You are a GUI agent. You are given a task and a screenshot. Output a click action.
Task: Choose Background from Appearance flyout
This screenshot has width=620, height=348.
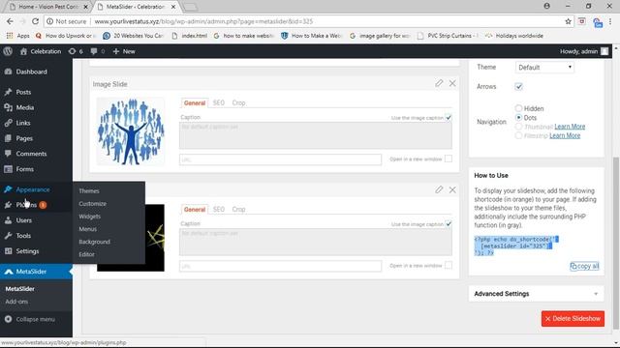pyautogui.click(x=95, y=242)
